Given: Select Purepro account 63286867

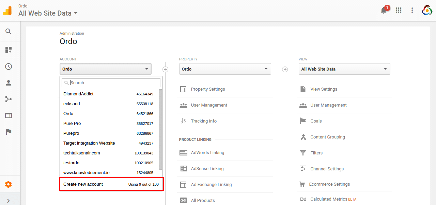Looking at the screenshot, I should click(109, 133).
